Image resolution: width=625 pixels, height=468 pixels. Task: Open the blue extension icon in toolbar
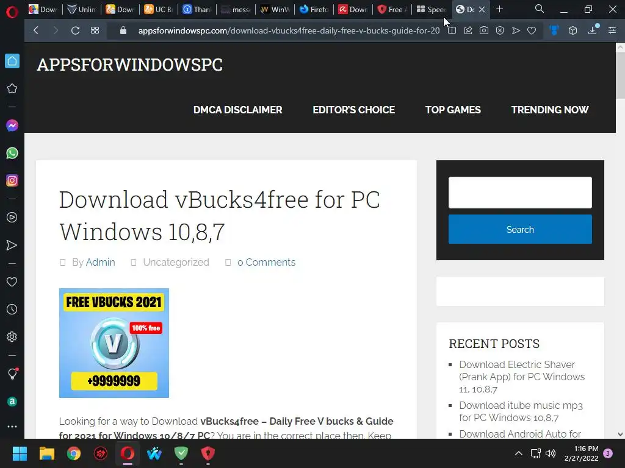[554, 30]
